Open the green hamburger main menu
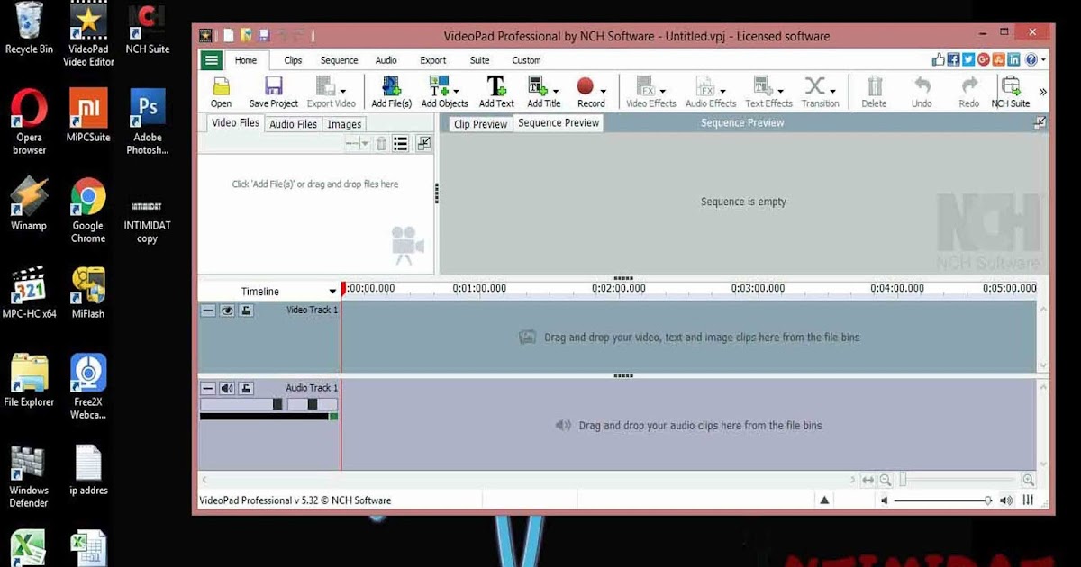1081x567 pixels. [x=211, y=60]
